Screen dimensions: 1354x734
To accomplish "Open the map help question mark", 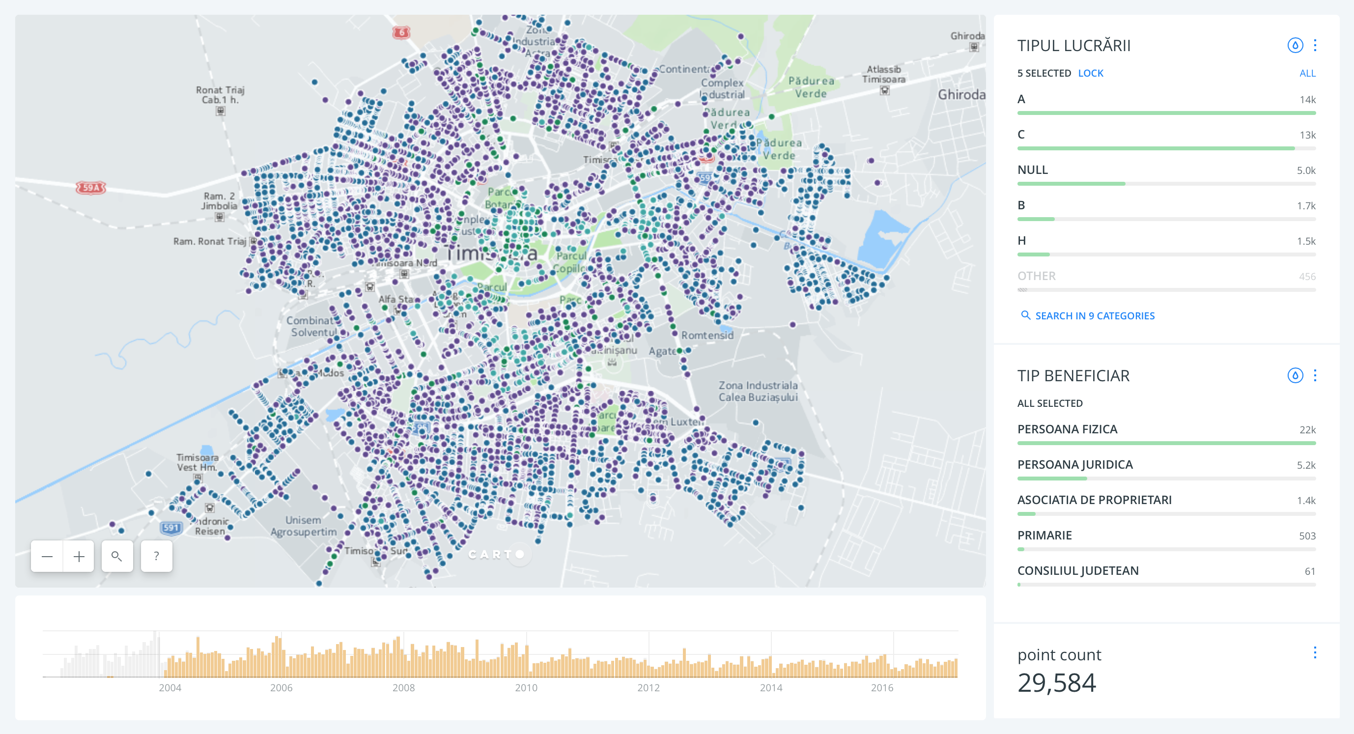I will point(156,556).
